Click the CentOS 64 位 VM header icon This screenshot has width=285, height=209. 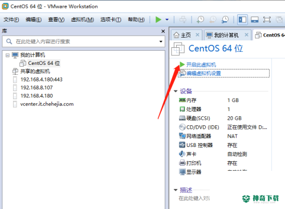pyautogui.click(x=178, y=49)
